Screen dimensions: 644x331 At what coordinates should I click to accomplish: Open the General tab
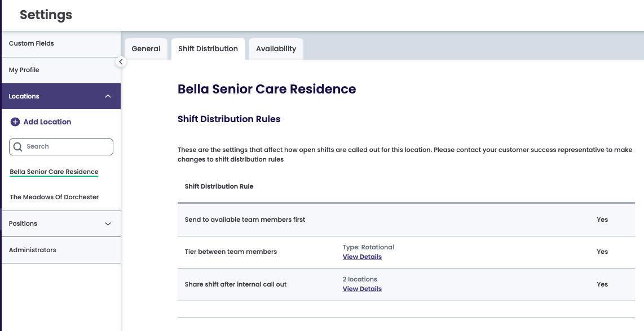[x=146, y=49]
